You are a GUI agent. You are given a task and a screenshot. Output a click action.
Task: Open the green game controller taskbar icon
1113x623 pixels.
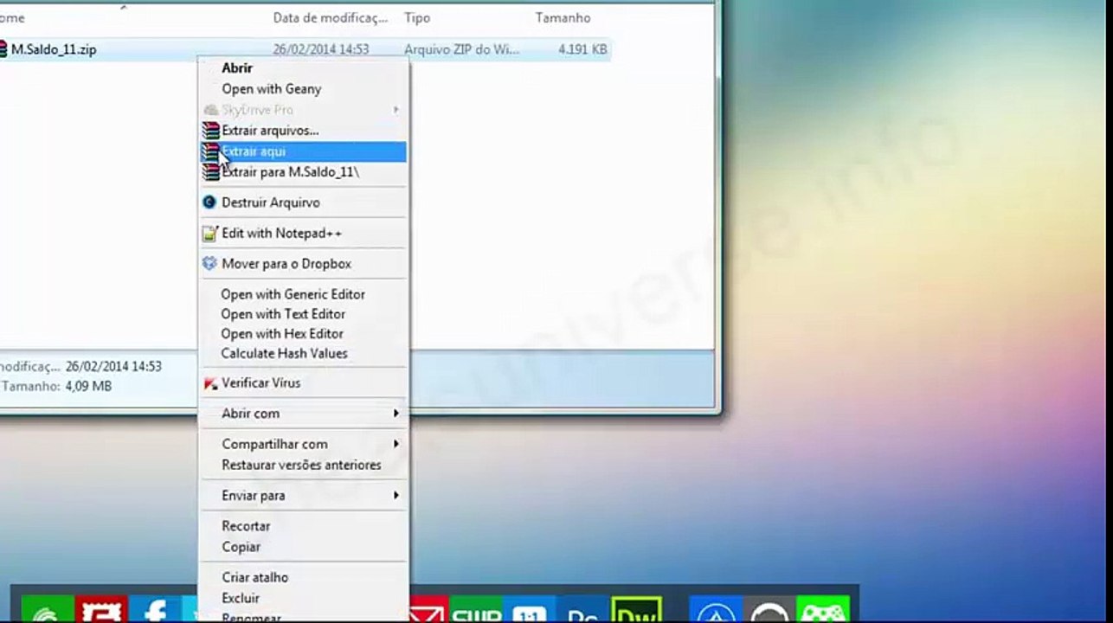[822, 609]
